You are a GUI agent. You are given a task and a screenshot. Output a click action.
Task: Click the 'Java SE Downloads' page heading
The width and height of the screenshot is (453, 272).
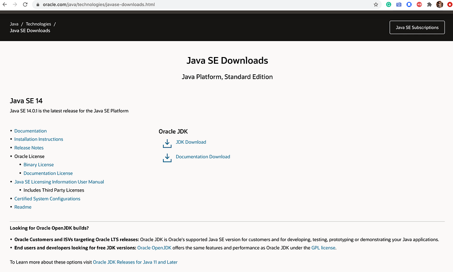click(x=227, y=60)
